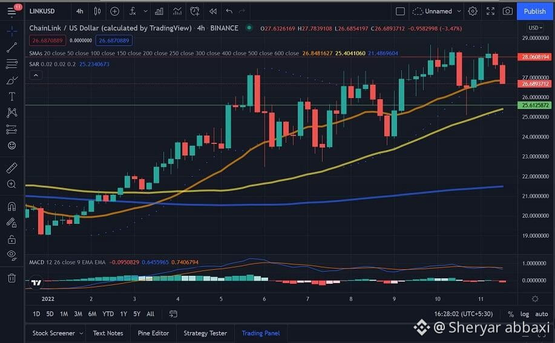555x343 pixels.
Task: Open the LINKUSD symbol search
Action: (42, 11)
